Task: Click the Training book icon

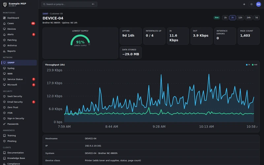Action: 4,136
